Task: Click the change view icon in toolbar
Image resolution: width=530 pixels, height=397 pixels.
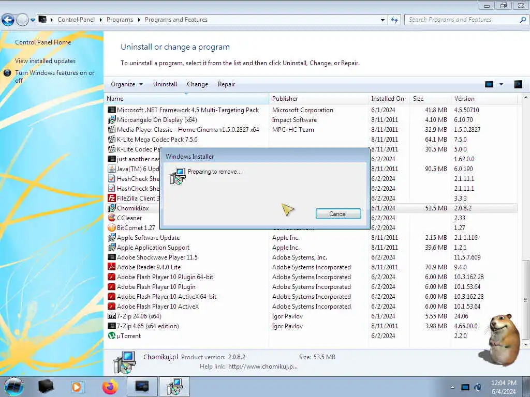Action: tap(489, 84)
